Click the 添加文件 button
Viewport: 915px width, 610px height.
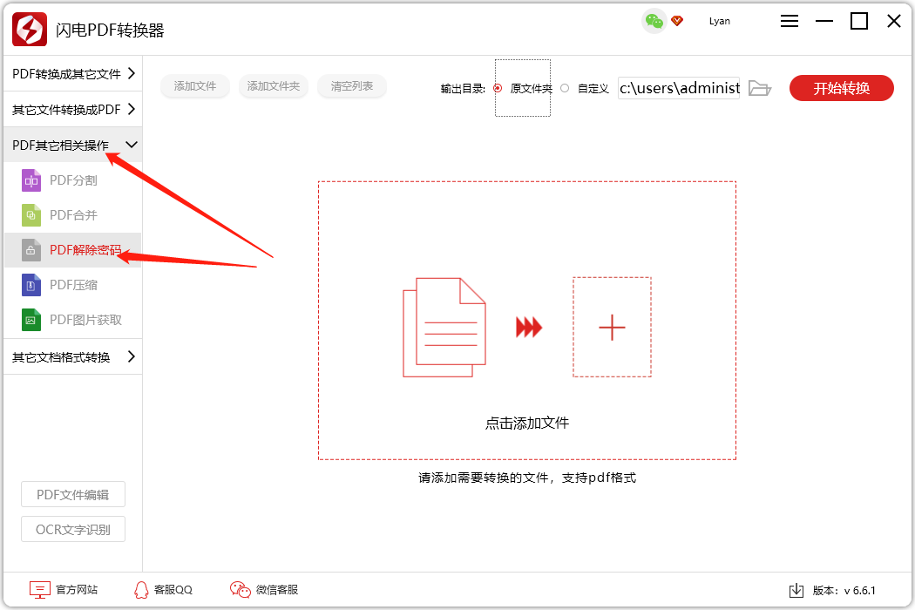[195, 85]
